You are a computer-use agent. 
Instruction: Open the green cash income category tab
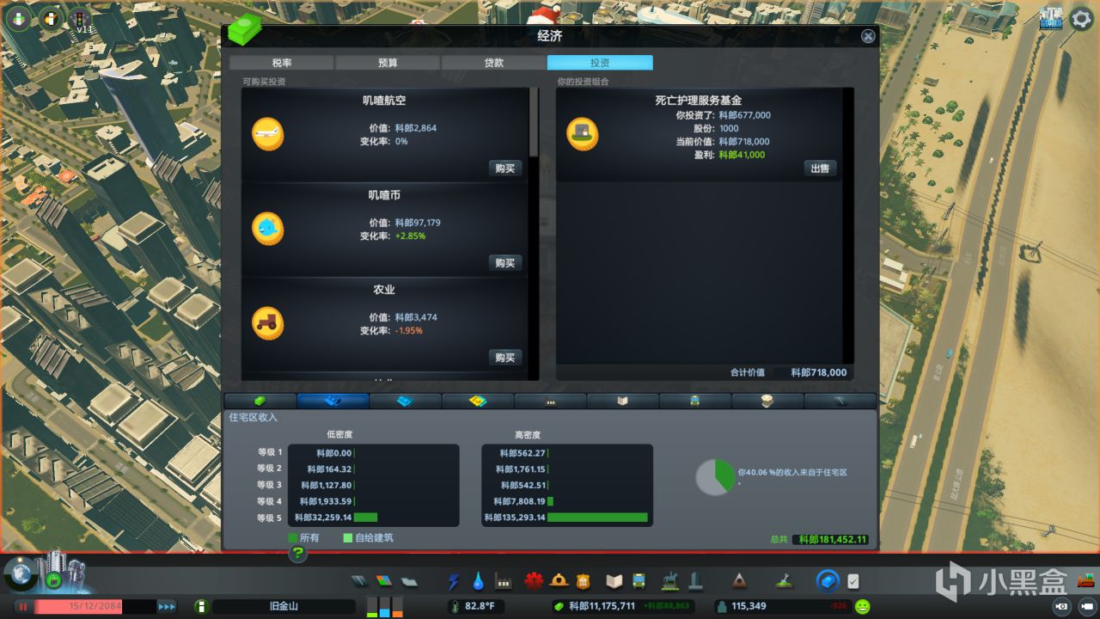(x=260, y=401)
